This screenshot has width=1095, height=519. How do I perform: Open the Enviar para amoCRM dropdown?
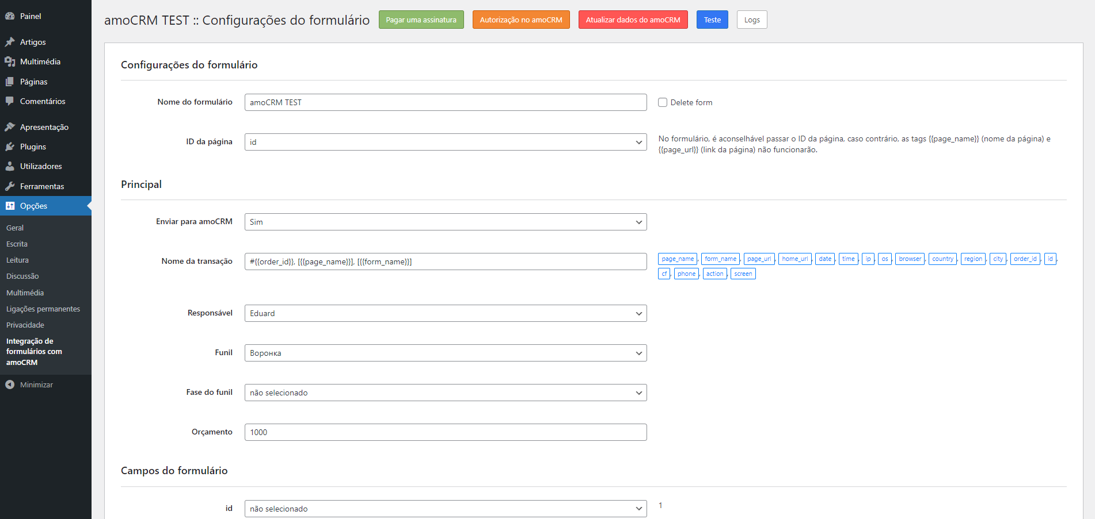[x=445, y=222]
